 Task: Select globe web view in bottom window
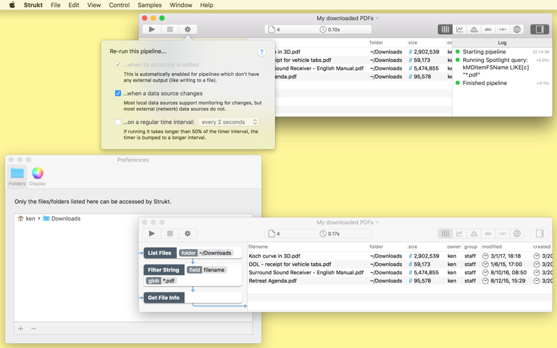pyautogui.click(x=517, y=234)
